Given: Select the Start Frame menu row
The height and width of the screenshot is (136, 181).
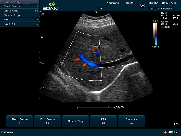Looking at the screenshot, I should (20, 6).
